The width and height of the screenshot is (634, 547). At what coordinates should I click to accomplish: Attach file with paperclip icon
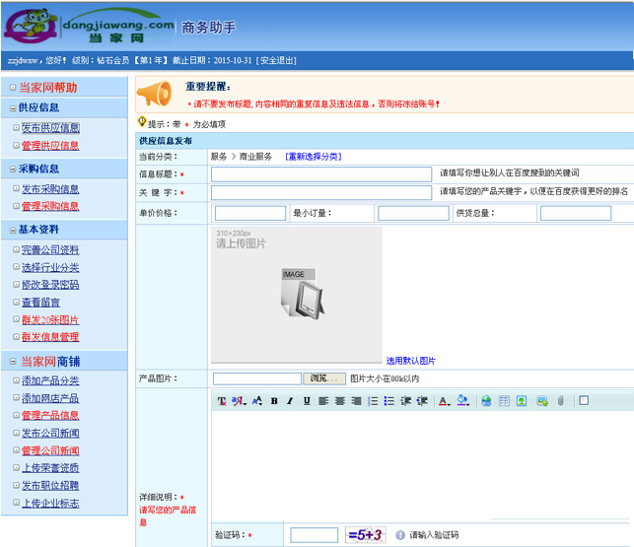[x=560, y=401]
